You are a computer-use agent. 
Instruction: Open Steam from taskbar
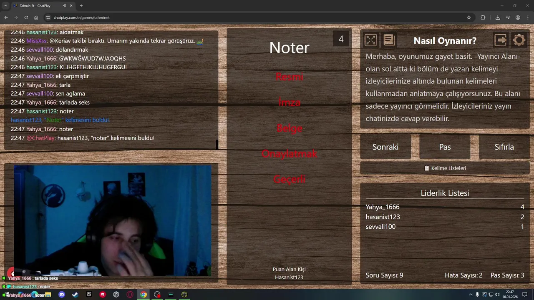click(x=75, y=295)
